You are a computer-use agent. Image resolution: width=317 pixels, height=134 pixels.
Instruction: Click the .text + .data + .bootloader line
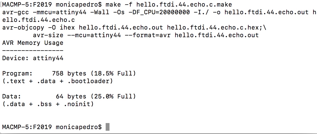tap(57, 81)
